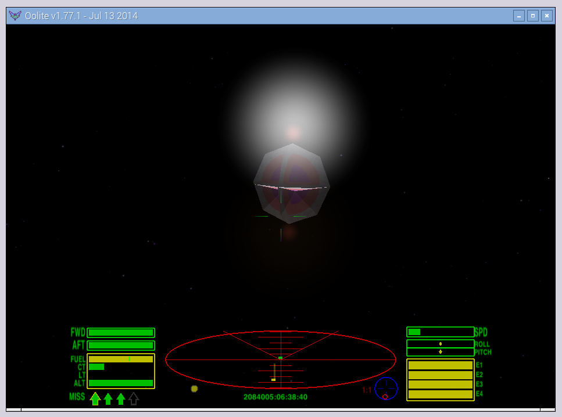Click the red elliptical scanner display
Image resolution: width=562 pixels, height=417 pixels.
click(x=281, y=360)
